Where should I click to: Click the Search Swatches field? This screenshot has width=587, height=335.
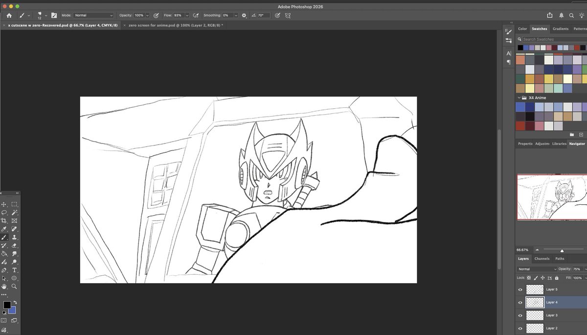553,39
